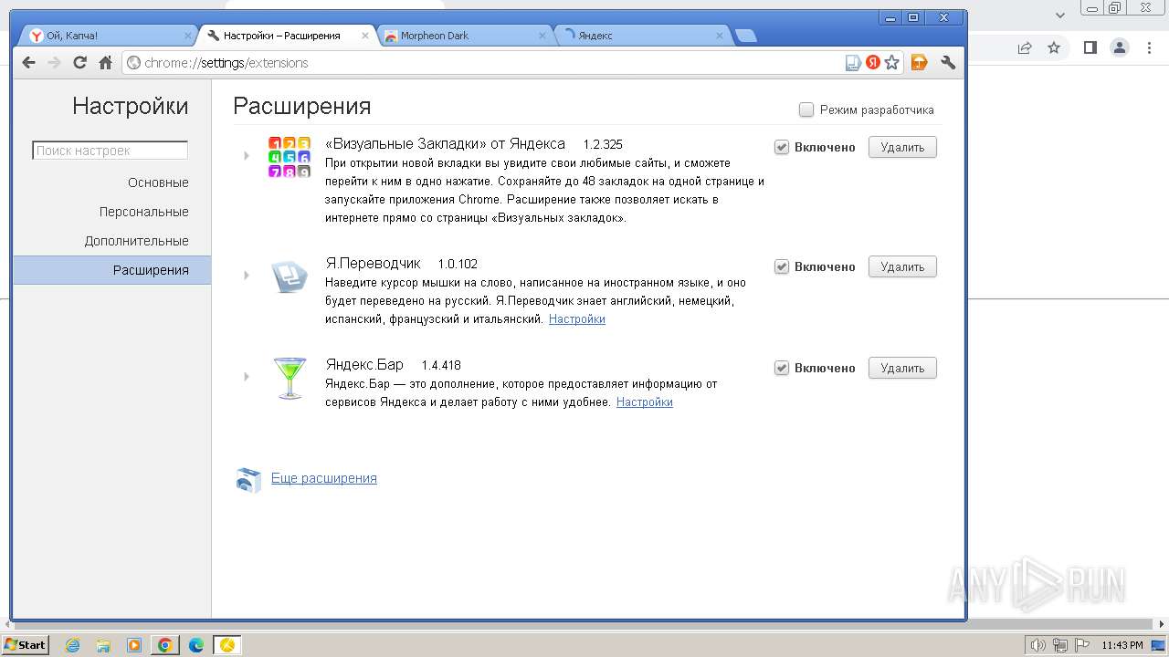Click the network icon in the system tray
Image resolution: width=1169 pixels, height=657 pixels.
[x=1060, y=645]
